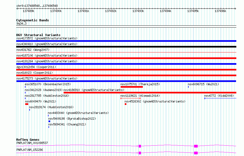Image resolution: width=244 pixels, height=156 pixels.
Task: Click the Cytogenetic Bands track title
Action: 33,20
